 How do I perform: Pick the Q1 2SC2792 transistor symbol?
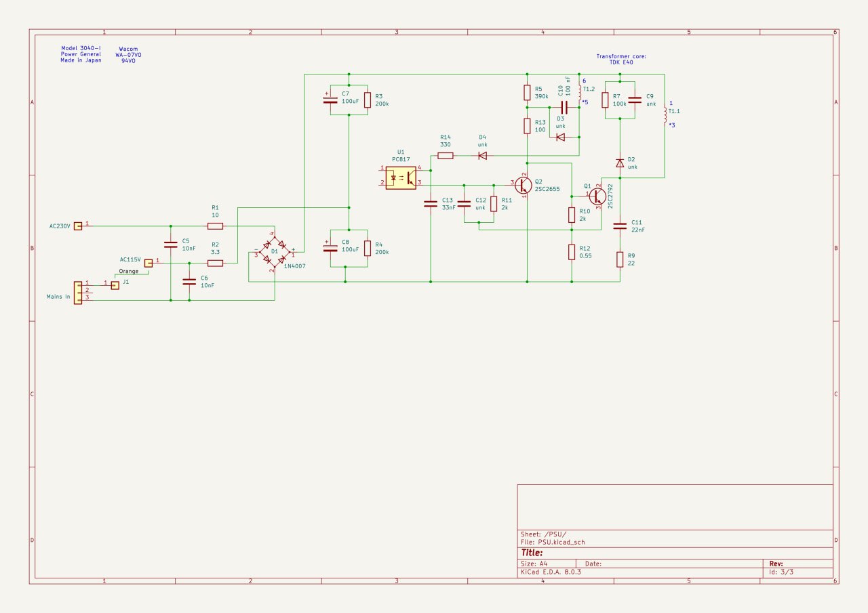596,196
